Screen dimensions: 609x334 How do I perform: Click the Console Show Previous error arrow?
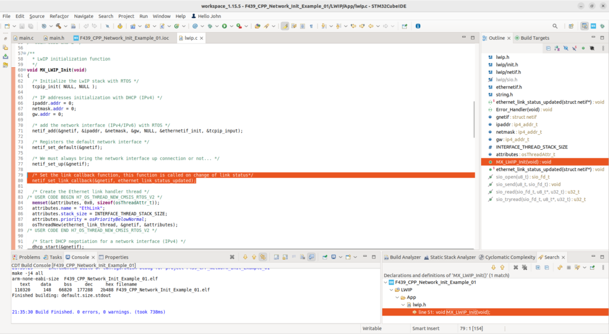[x=254, y=257]
